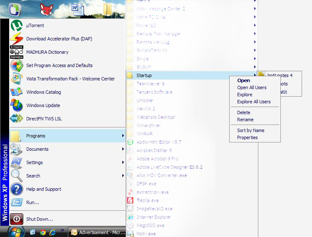This screenshot has width=312, height=237.
Task: Launch DirectFN TWS LSL icon
Action: coord(17,118)
